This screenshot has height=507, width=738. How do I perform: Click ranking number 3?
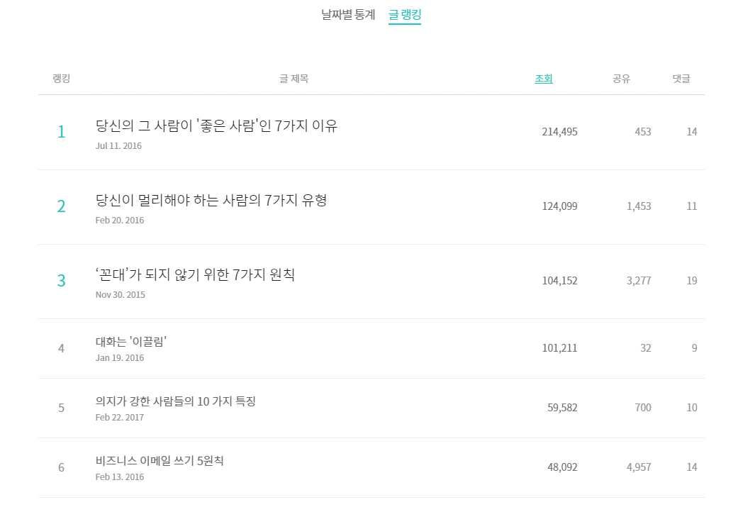tap(61, 281)
